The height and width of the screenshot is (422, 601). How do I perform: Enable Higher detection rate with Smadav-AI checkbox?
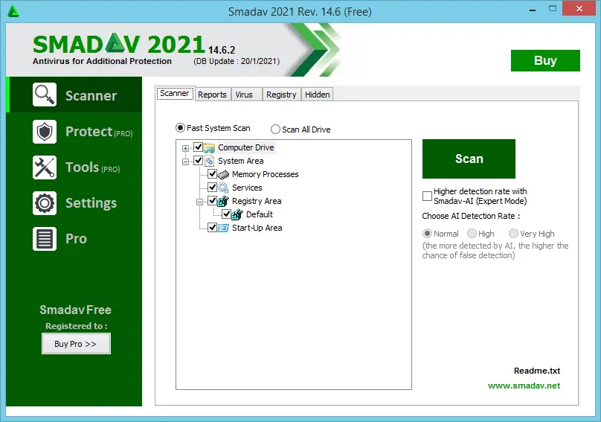point(427,196)
